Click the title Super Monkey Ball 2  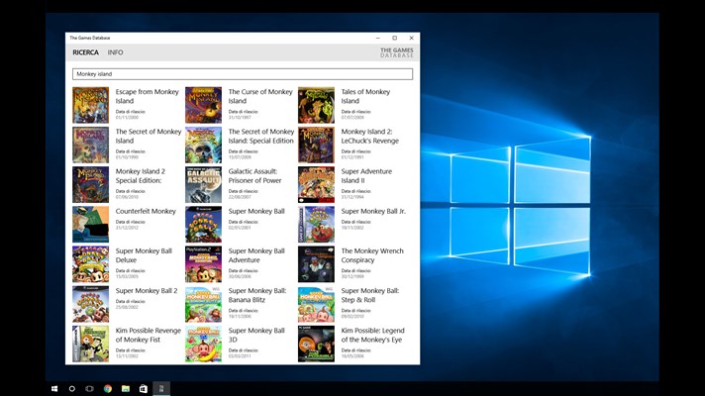click(147, 291)
